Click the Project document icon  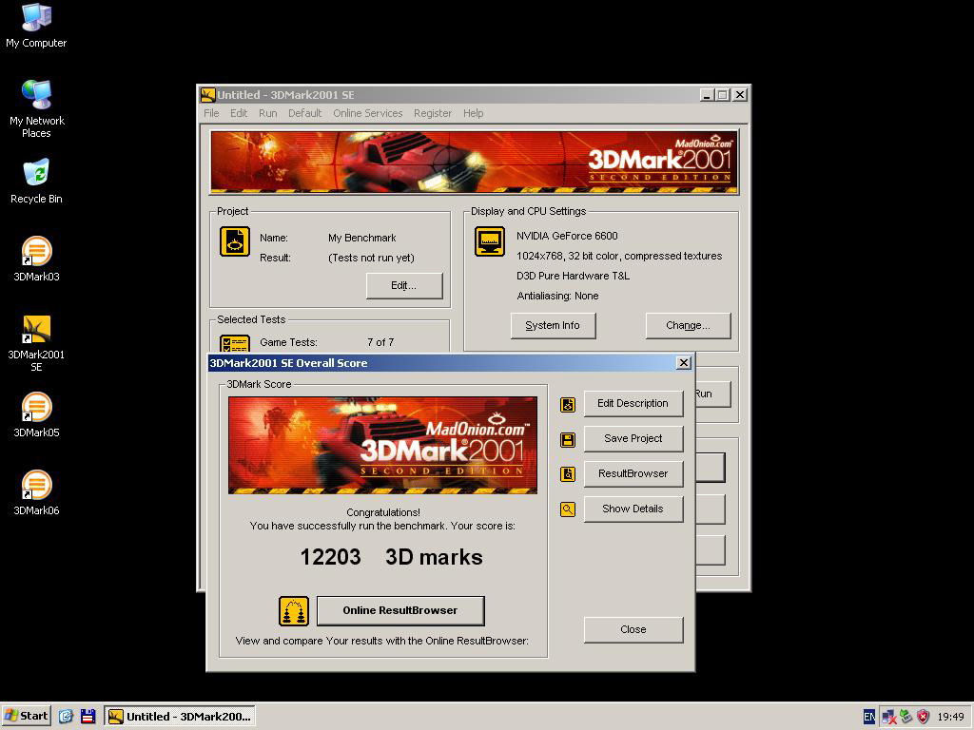[x=235, y=241]
